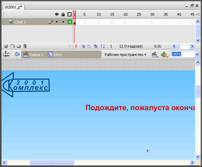Screen dimensions: 202x167
Task: Select keyframe 1 of Слой 1
Action: [75, 22]
